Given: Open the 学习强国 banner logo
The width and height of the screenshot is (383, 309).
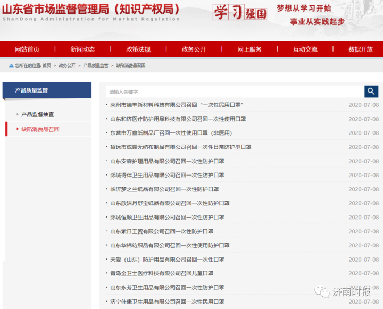Looking at the screenshot, I should pyautogui.click(x=239, y=12).
